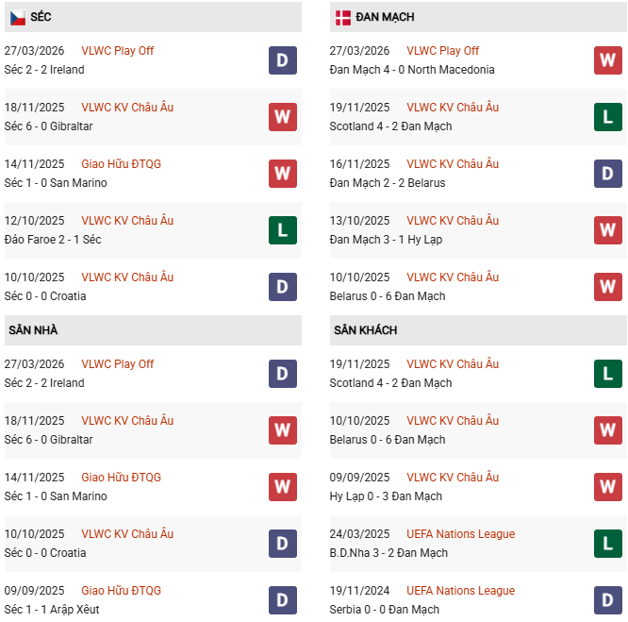Viewport: 628px width, 622px height.
Task: Select W badge for Đan Mạch 4-0 North Macedonia
Action: (608, 60)
